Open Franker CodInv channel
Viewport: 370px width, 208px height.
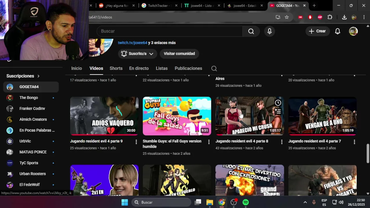pos(31,109)
